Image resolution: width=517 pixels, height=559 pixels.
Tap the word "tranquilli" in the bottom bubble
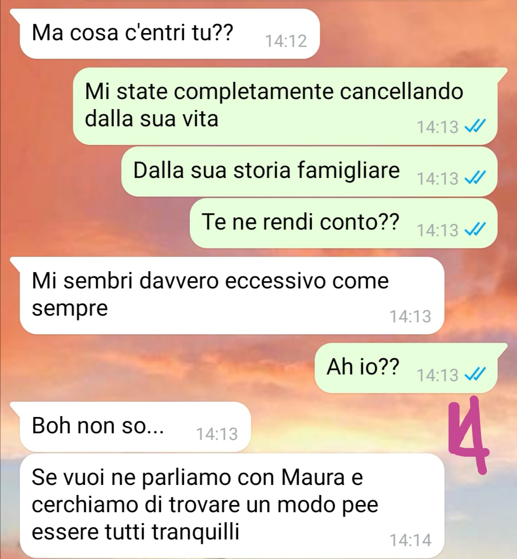(195, 532)
